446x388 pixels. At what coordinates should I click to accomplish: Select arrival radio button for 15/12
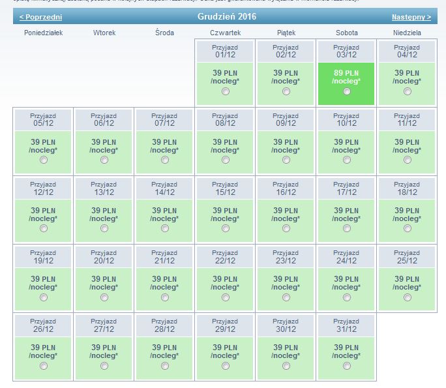tap(226, 228)
